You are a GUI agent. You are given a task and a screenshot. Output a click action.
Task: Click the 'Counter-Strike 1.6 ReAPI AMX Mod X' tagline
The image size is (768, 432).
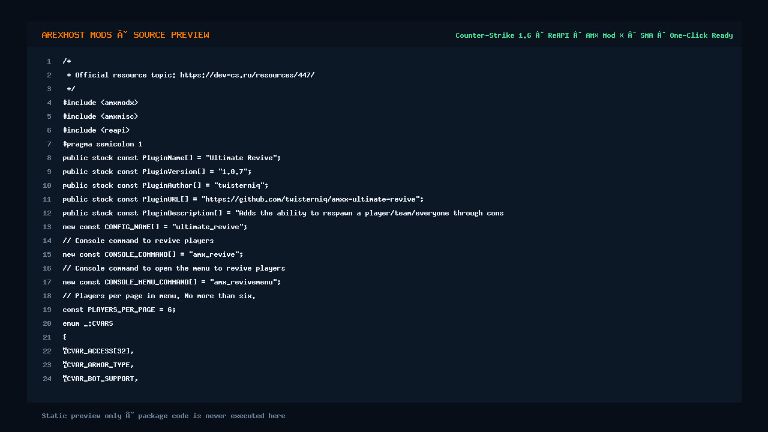point(594,35)
